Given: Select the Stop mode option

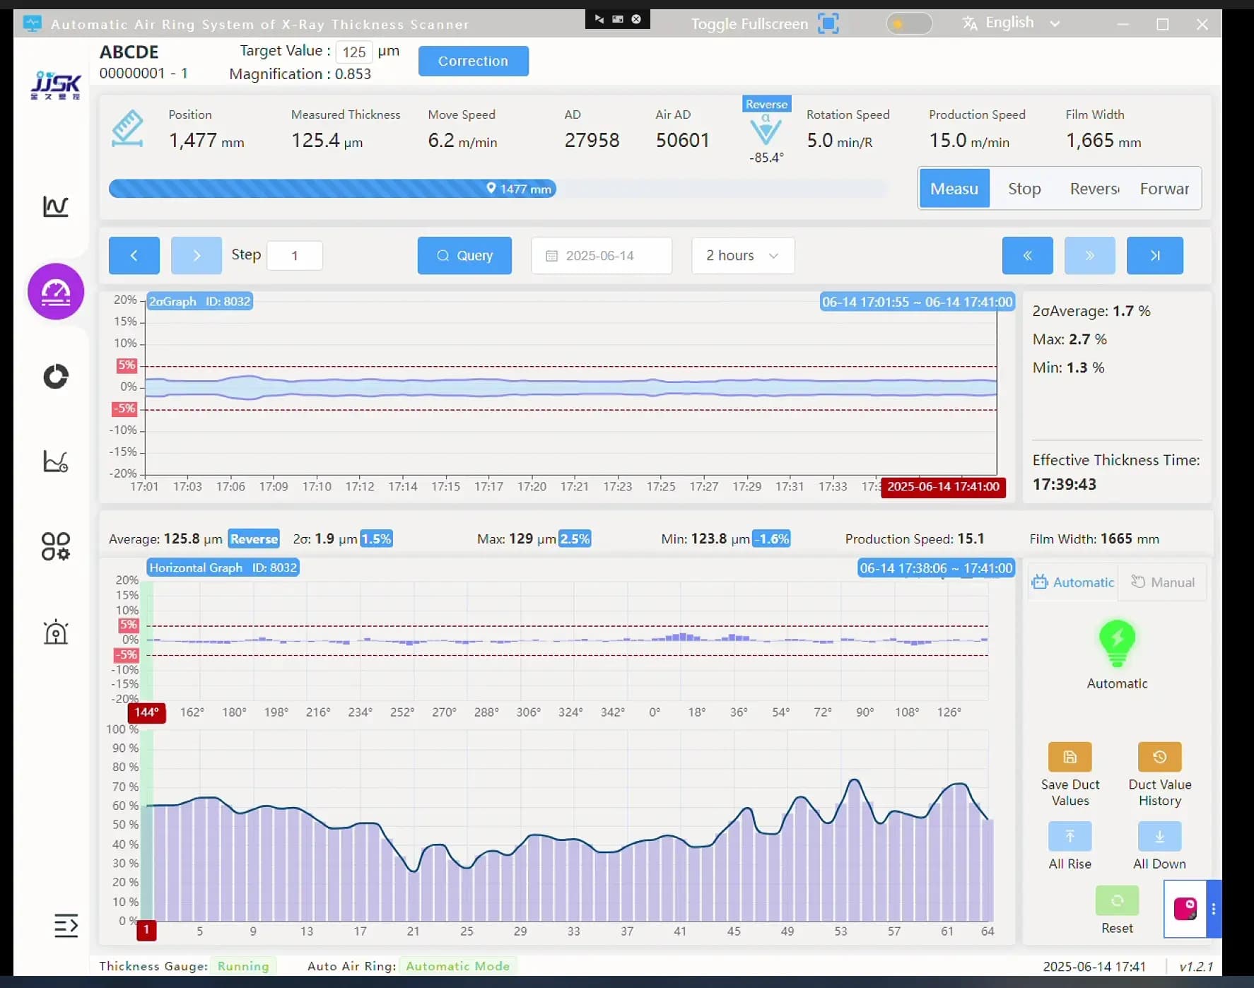Looking at the screenshot, I should [x=1024, y=189].
